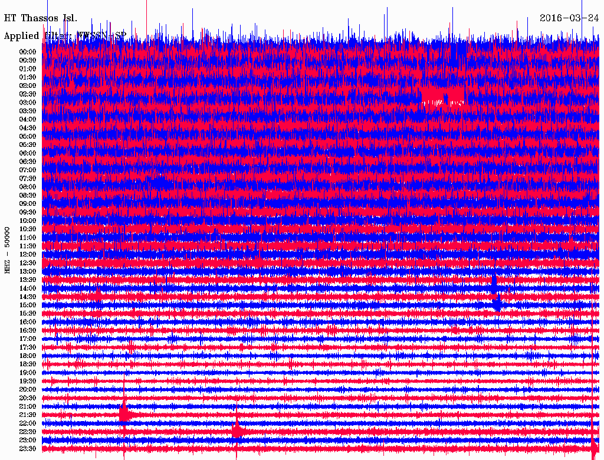Click the 23:00 time label
Screen dimensions: 604x460
28,440
